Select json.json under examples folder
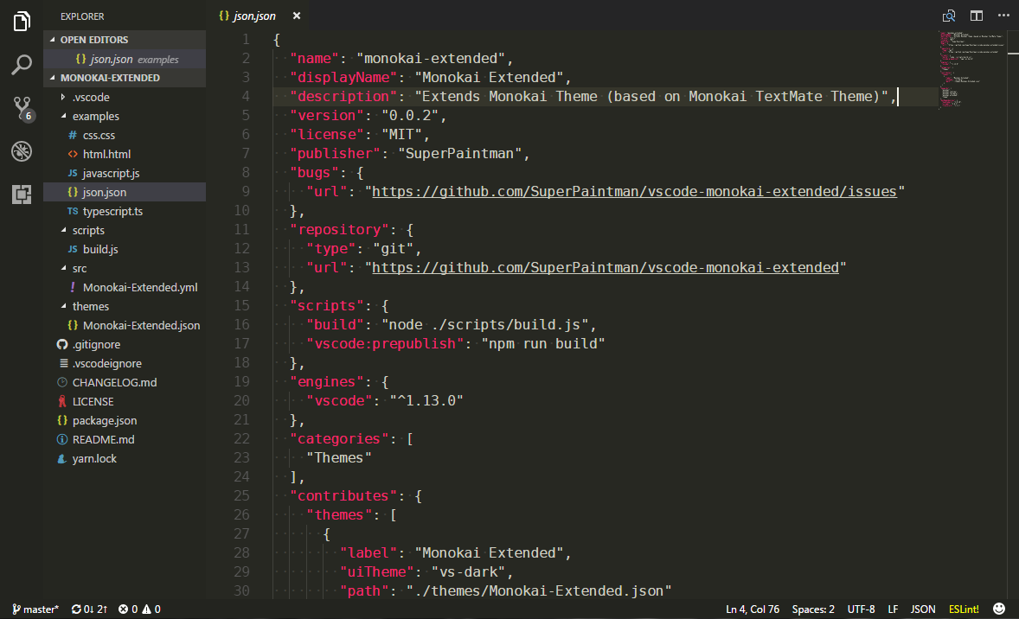Image resolution: width=1019 pixels, height=619 pixels. pyautogui.click(x=125, y=192)
